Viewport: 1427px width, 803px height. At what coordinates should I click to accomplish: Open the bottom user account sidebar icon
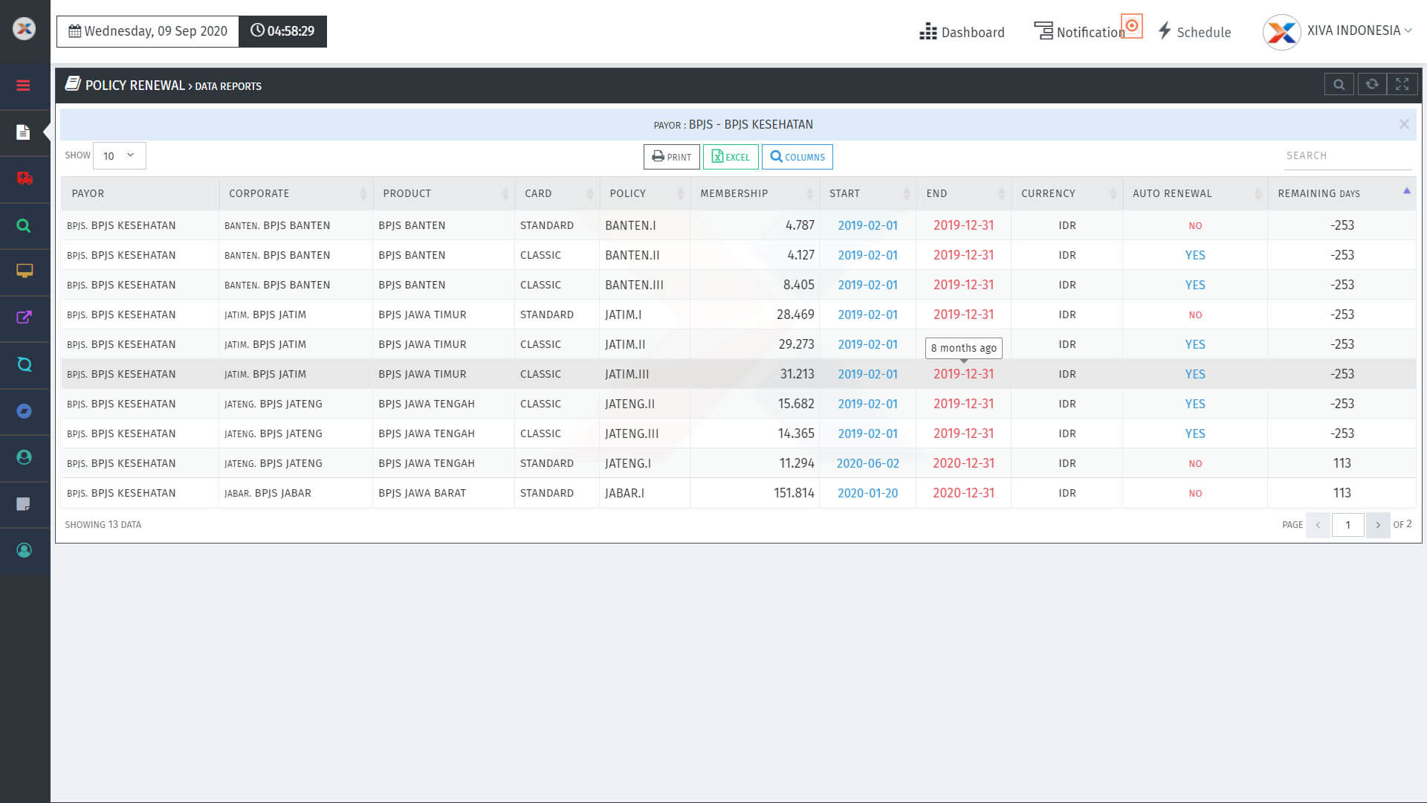point(25,550)
